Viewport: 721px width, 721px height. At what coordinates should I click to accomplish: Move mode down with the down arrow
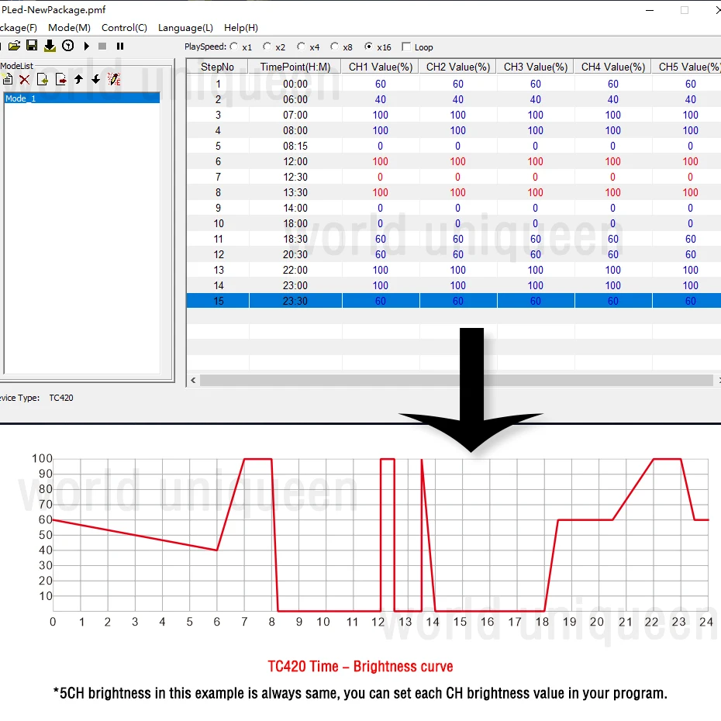click(95, 80)
